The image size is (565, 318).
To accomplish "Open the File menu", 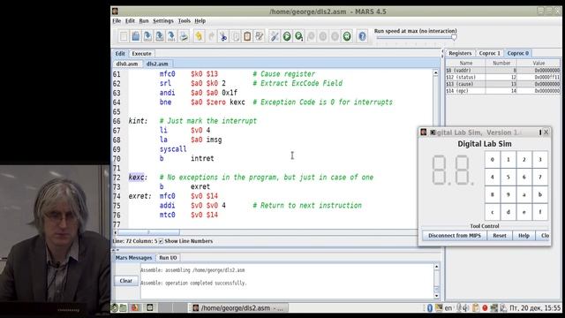I will [x=117, y=21].
